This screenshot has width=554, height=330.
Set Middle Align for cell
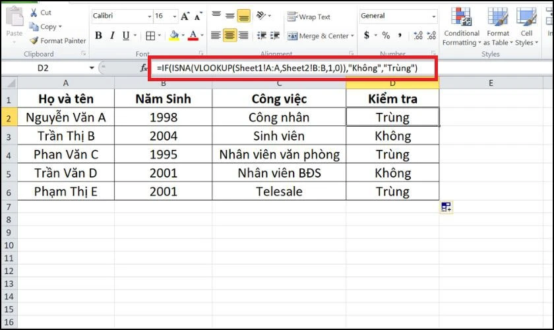[x=230, y=16]
